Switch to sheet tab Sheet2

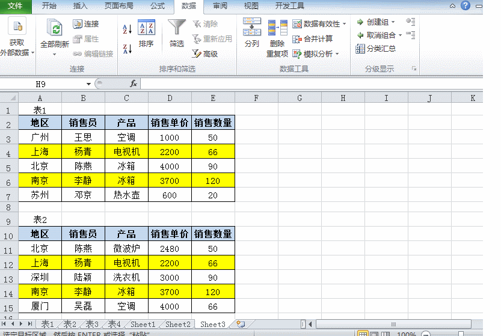pyautogui.click(x=177, y=324)
